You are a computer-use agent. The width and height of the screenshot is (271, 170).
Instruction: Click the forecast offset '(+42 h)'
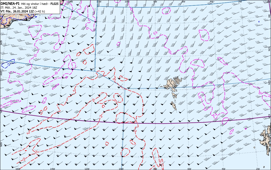[40, 11]
